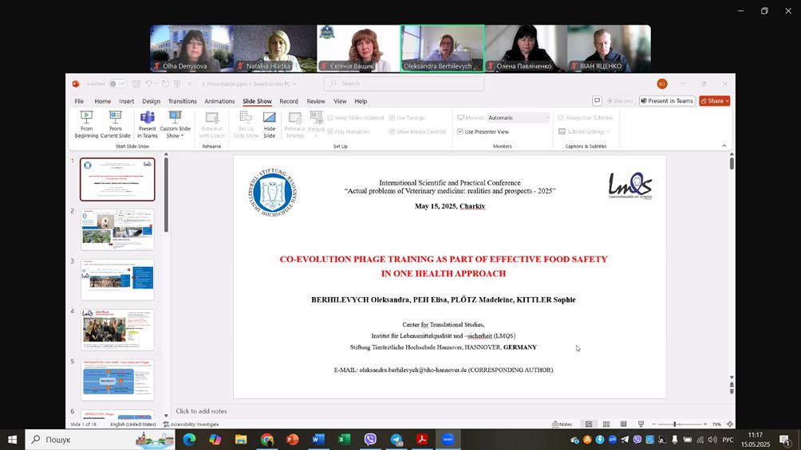The width and height of the screenshot is (801, 450).
Task: Switch to the Insert tab
Action: pyautogui.click(x=127, y=101)
